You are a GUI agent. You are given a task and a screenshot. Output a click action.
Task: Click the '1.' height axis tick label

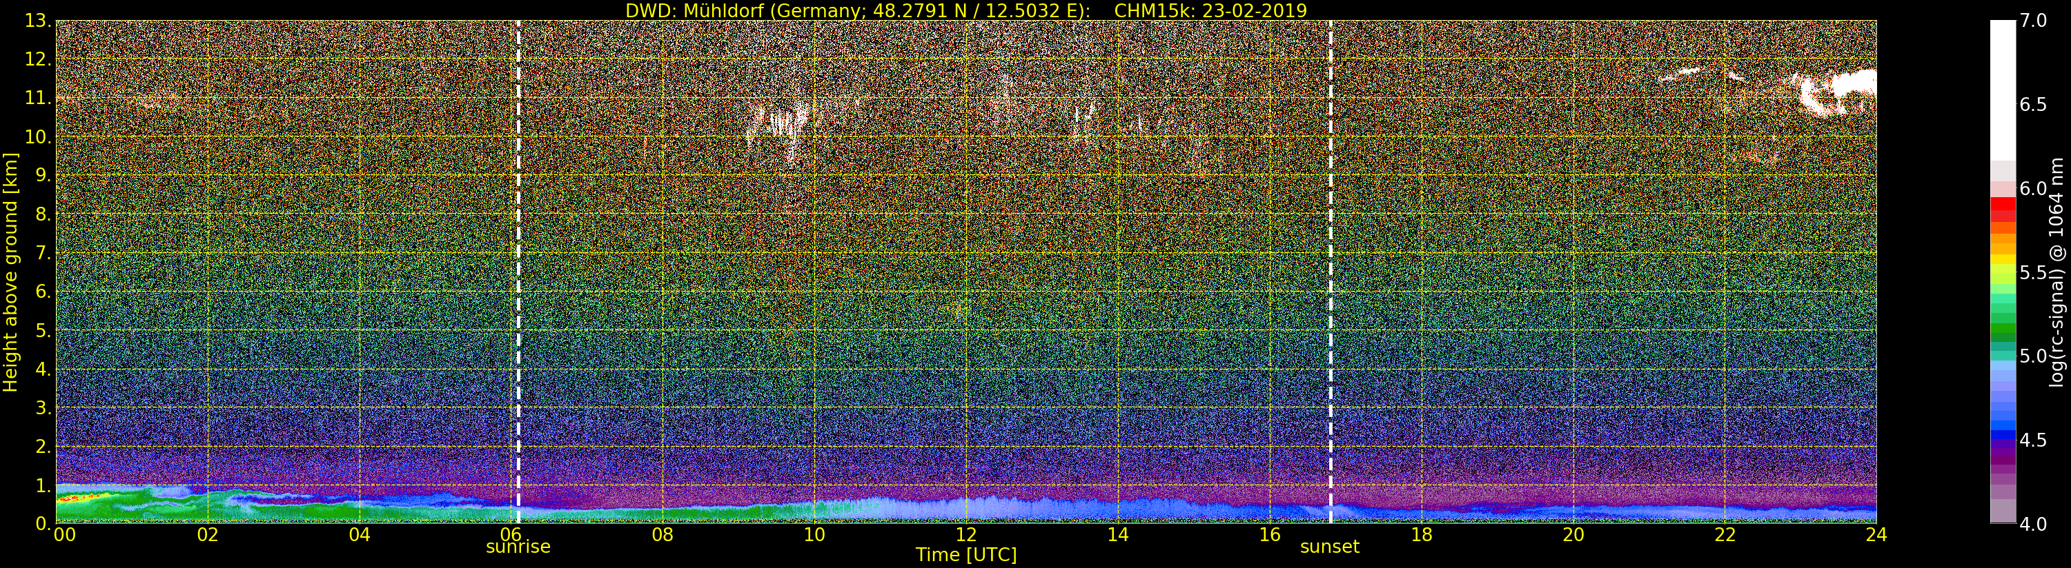coord(43,485)
